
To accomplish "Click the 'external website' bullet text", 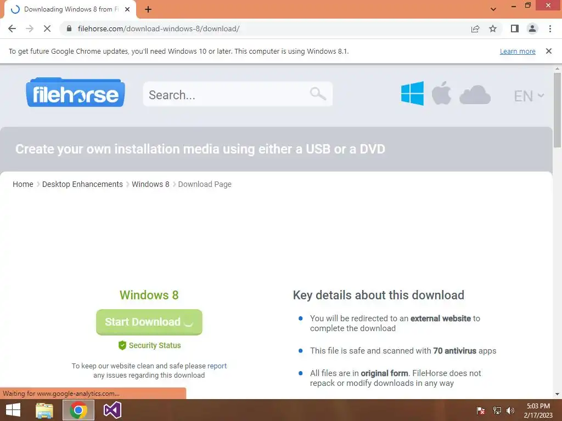I will (441, 318).
